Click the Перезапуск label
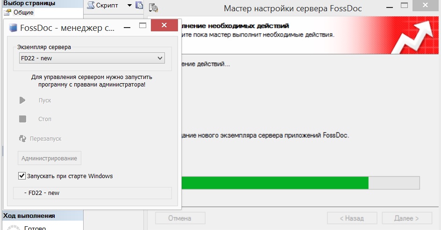The image size is (441, 230). pyautogui.click(x=46, y=139)
